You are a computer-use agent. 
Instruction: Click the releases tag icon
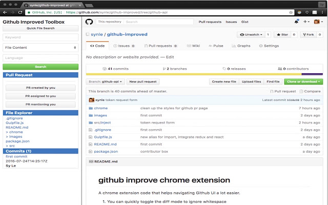tap(224, 69)
